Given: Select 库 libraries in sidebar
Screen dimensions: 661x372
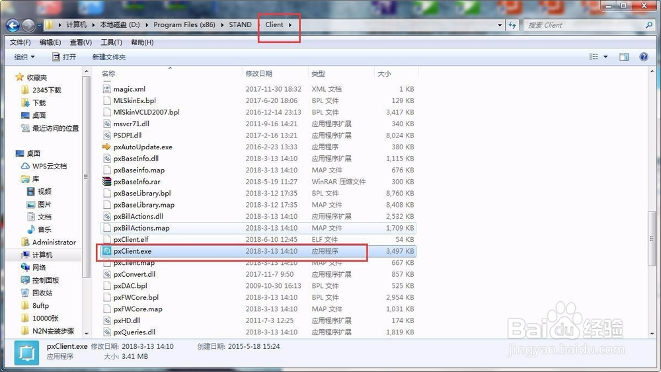Looking at the screenshot, I should [x=30, y=178].
